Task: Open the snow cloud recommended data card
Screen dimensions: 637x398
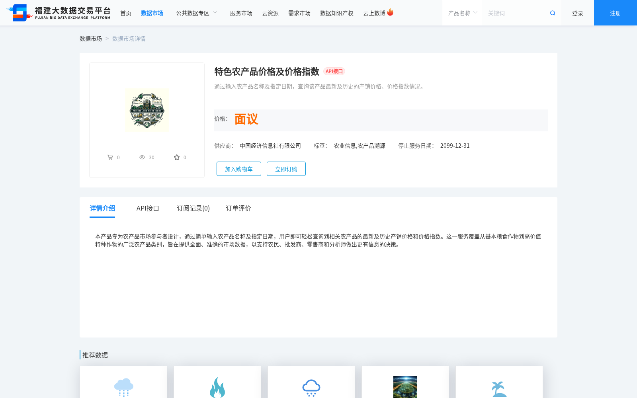Action: pos(311,382)
